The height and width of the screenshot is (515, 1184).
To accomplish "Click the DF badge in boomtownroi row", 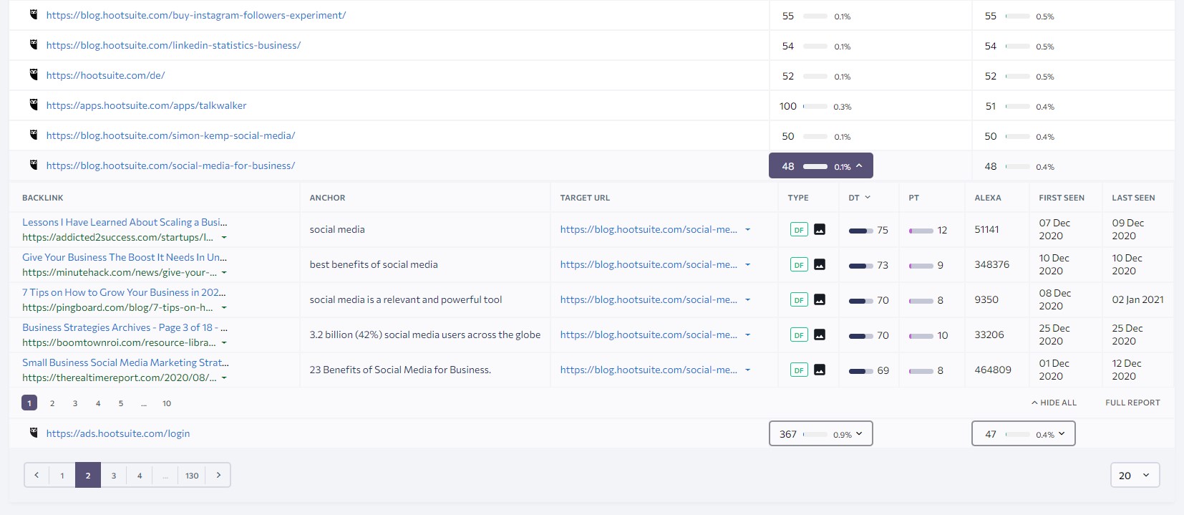I will tap(799, 334).
